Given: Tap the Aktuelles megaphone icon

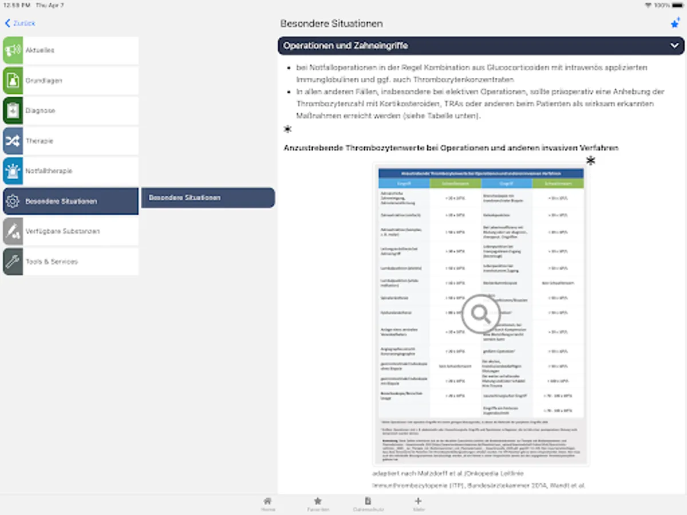Looking at the screenshot, I should [13, 50].
